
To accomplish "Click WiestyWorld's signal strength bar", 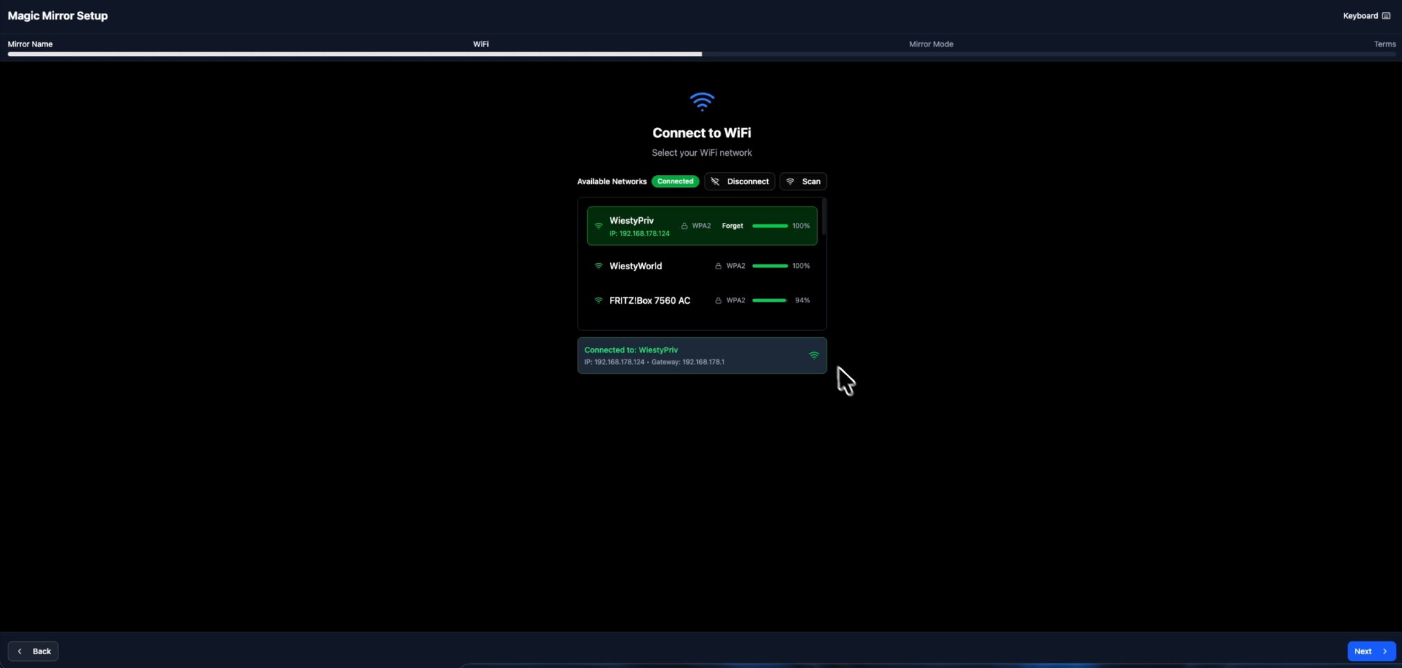I will point(771,266).
